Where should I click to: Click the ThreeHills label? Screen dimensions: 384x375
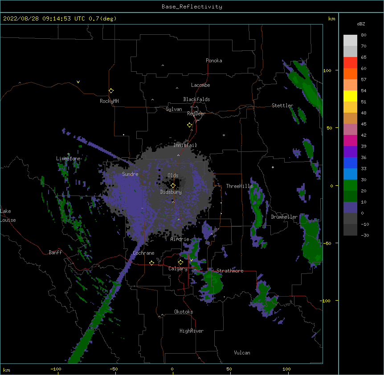click(239, 186)
